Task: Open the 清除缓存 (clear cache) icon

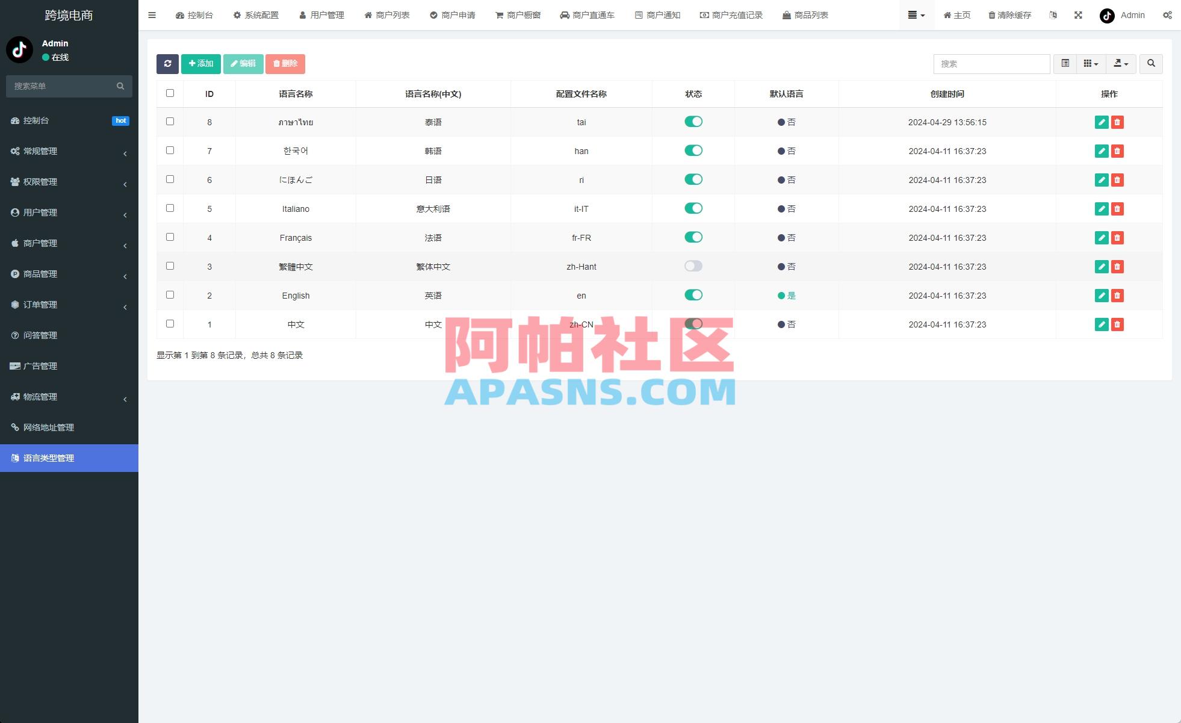Action: [991, 15]
